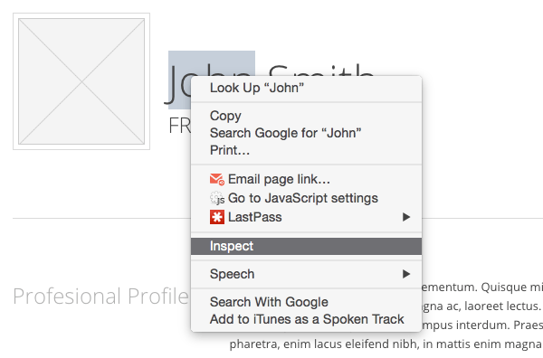Choose Look Up "John" menu entry
The image size is (543, 358).
click(306, 88)
